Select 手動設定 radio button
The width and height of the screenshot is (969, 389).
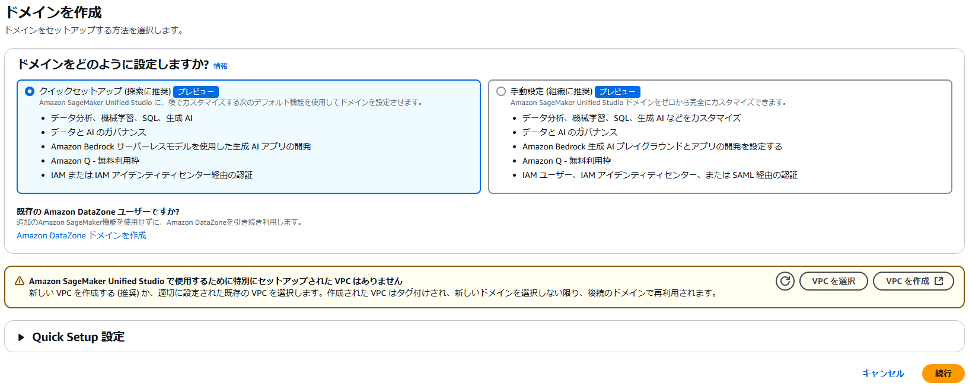(x=501, y=91)
